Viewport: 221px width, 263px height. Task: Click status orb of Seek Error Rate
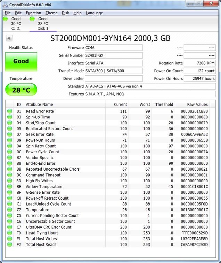10,134
